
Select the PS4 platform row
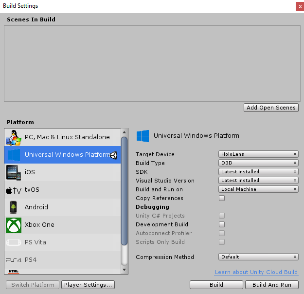click(62, 260)
